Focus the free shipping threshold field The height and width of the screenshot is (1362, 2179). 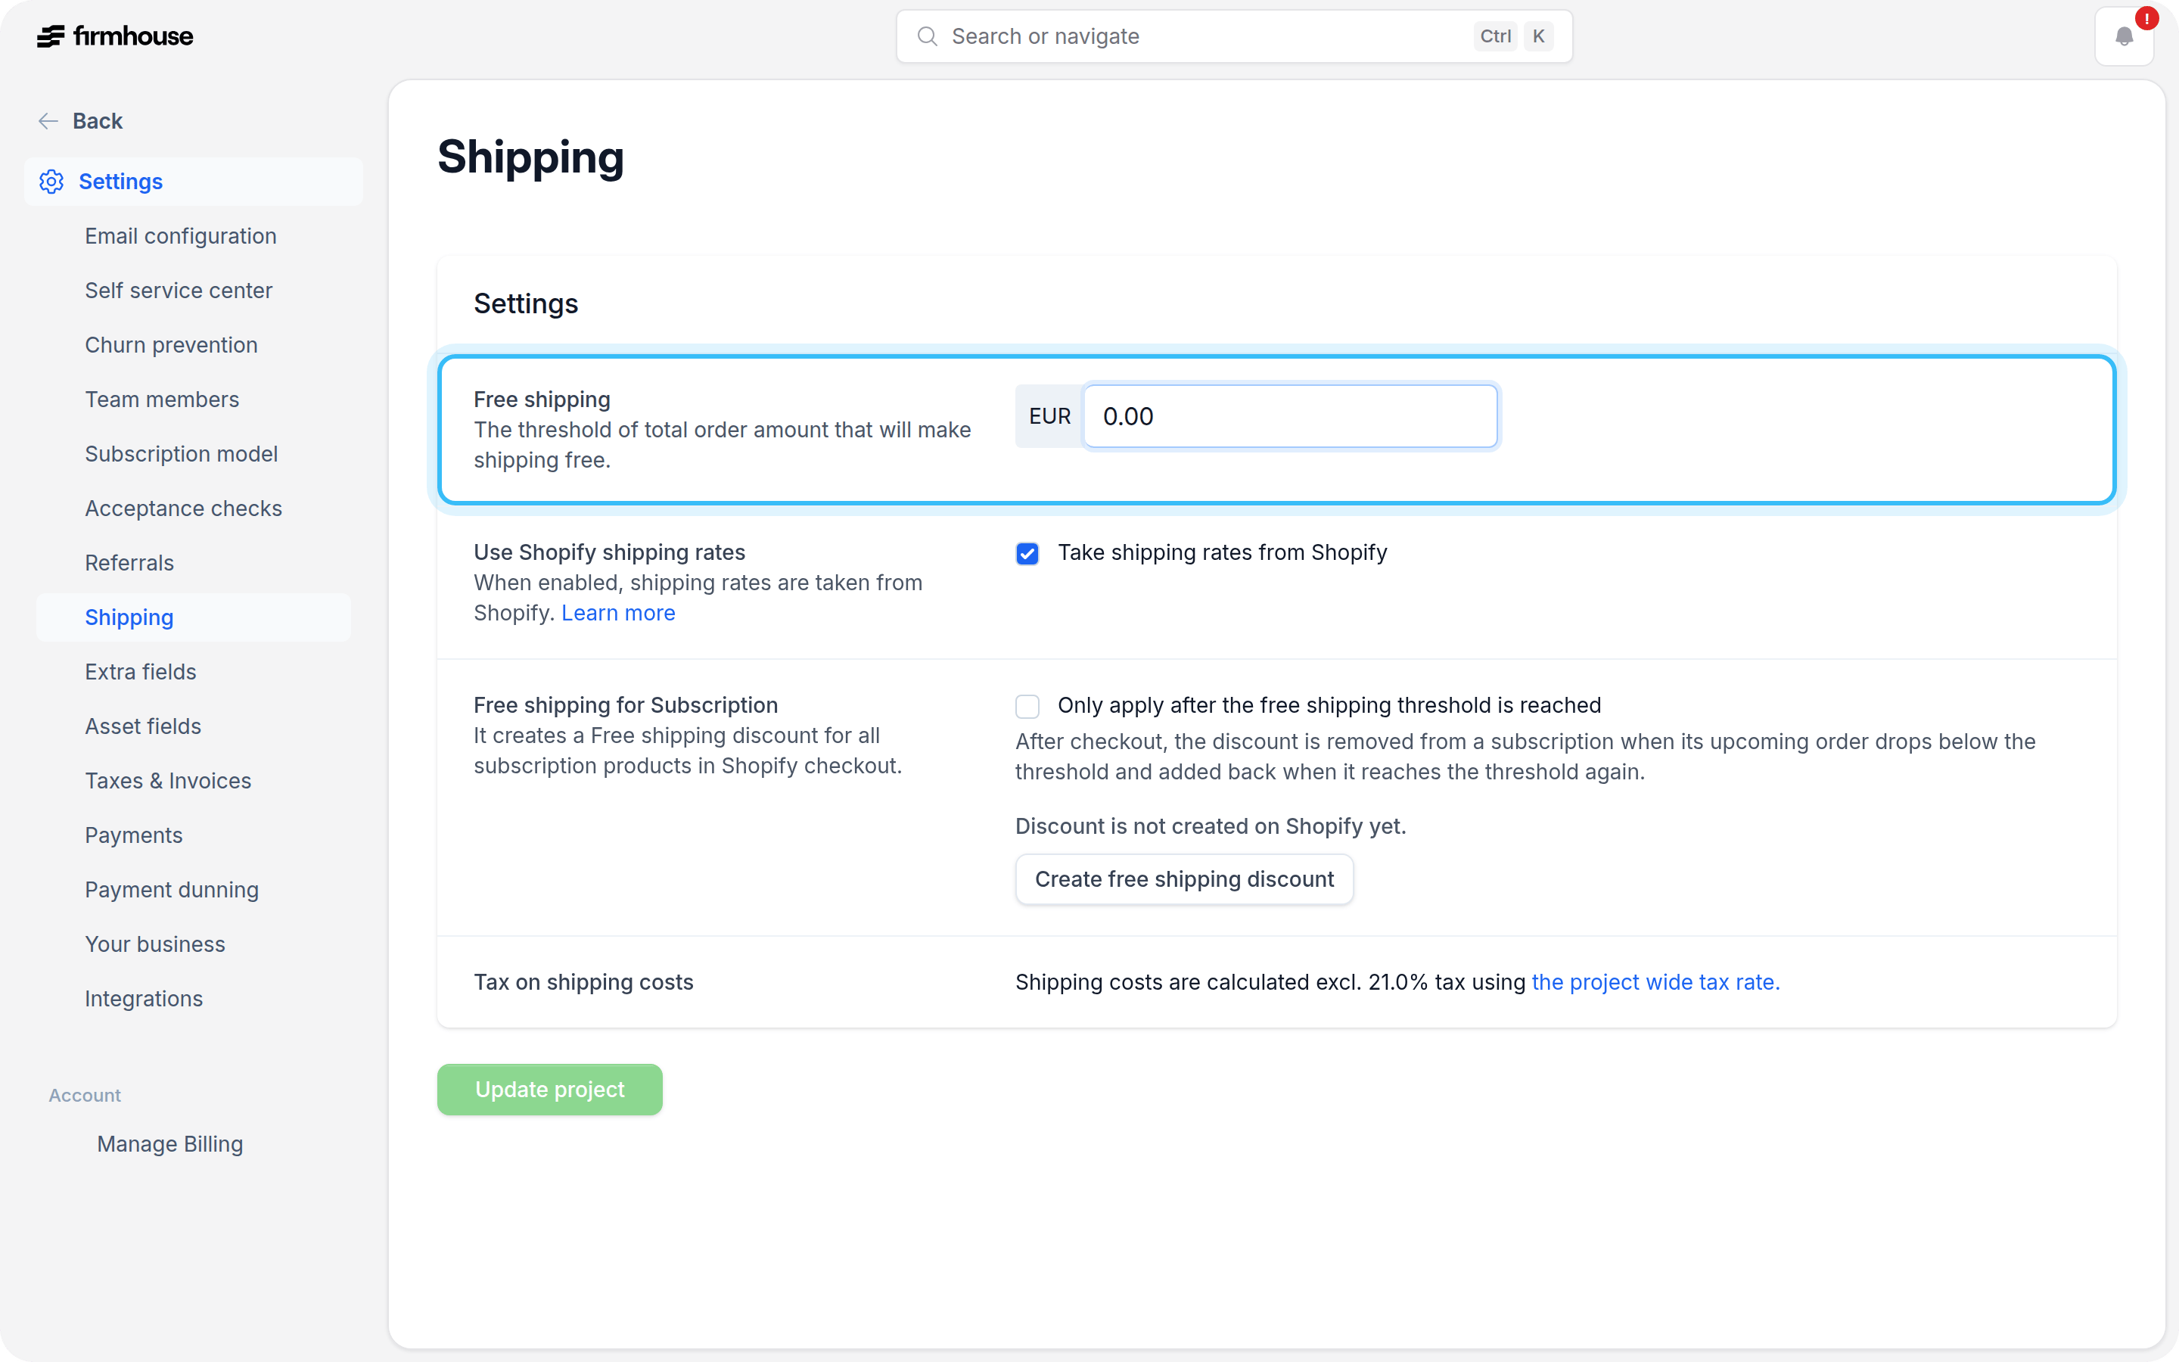pyautogui.click(x=1290, y=416)
